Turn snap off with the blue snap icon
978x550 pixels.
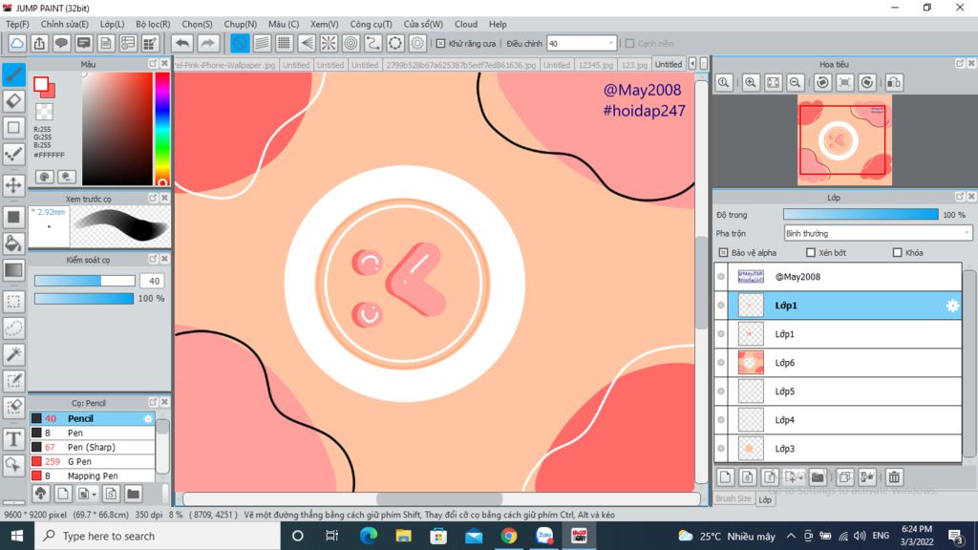(x=240, y=43)
